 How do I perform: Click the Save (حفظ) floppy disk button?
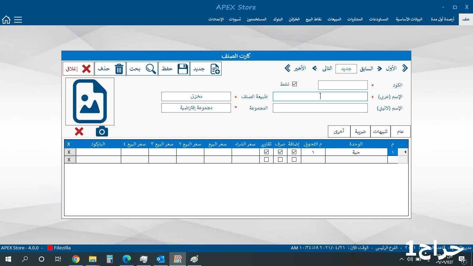[174, 69]
